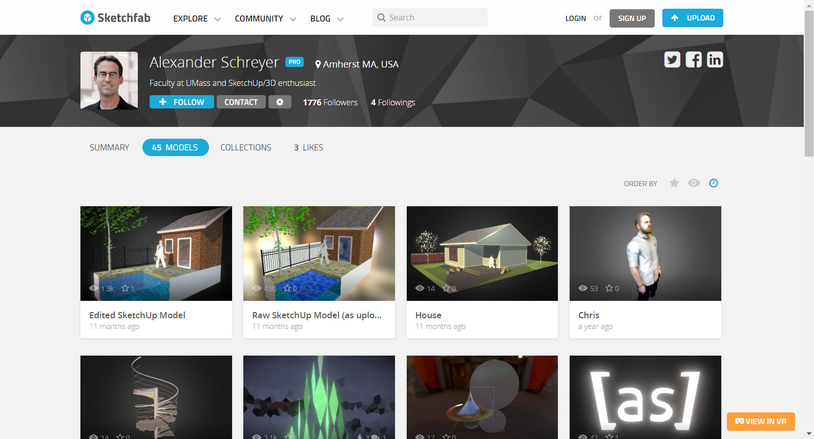Click the star on House model
Screen dimensions: 814x439
pos(446,288)
